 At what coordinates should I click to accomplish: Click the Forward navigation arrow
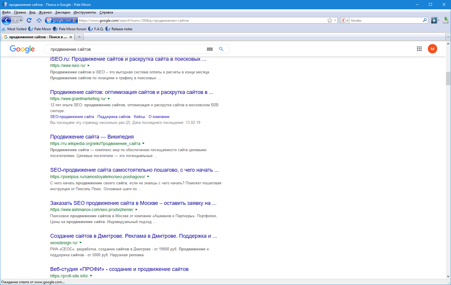click(x=15, y=20)
